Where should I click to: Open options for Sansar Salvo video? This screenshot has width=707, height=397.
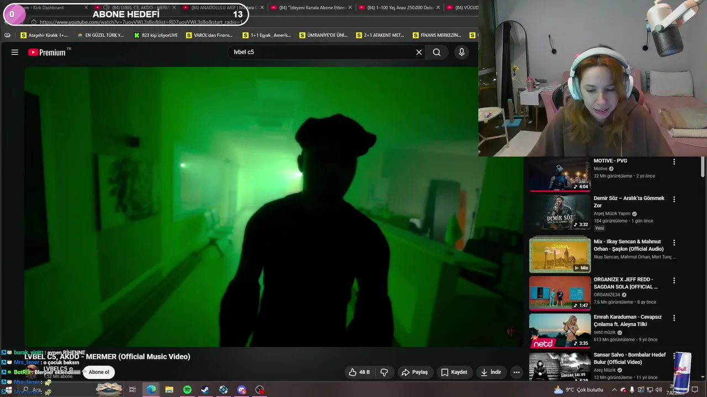click(x=674, y=356)
